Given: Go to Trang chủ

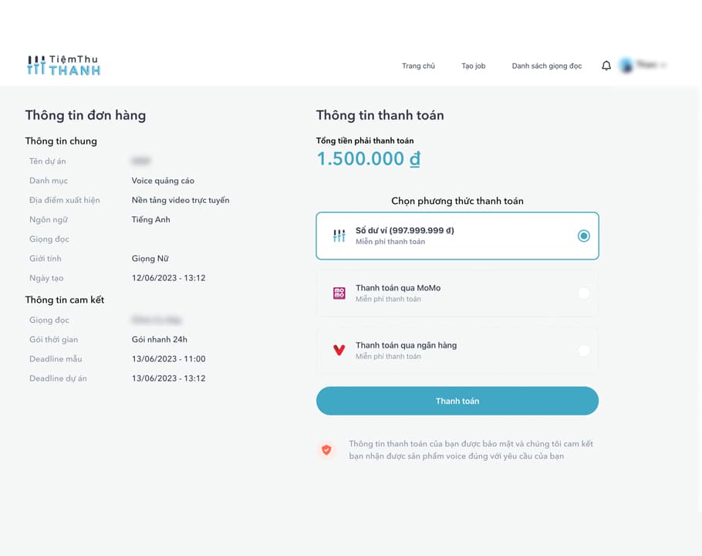Looking at the screenshot, I should 418,66.
